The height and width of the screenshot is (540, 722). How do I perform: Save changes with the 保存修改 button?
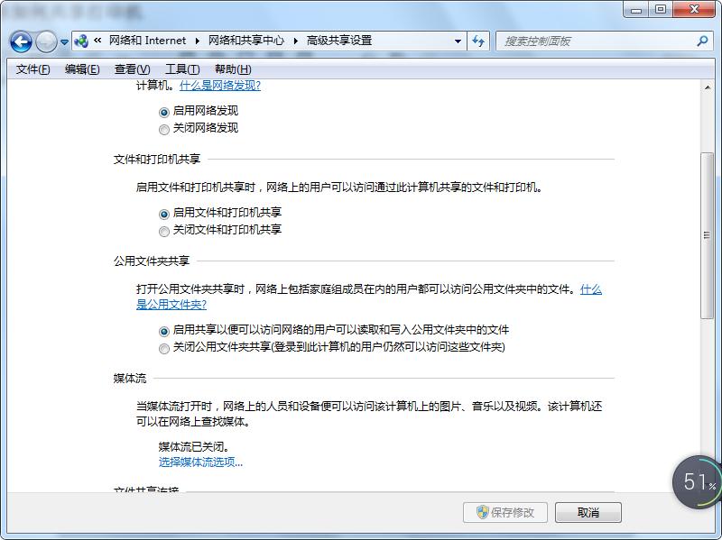tap(504, 512)
